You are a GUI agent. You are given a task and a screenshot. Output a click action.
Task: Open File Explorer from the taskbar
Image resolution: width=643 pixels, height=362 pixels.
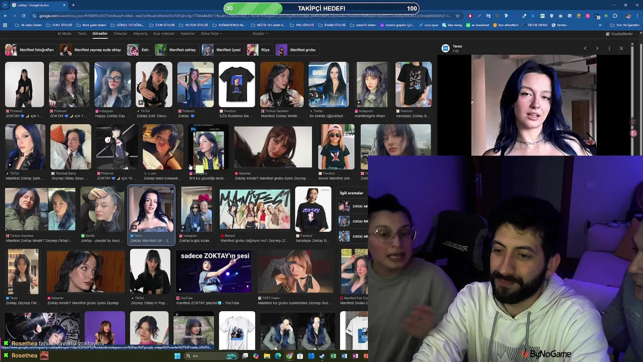pyautogui.click(x=267, y=356)
